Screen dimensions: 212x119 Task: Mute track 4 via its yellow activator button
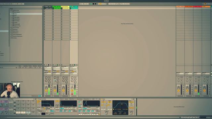[x=72, y=91]
